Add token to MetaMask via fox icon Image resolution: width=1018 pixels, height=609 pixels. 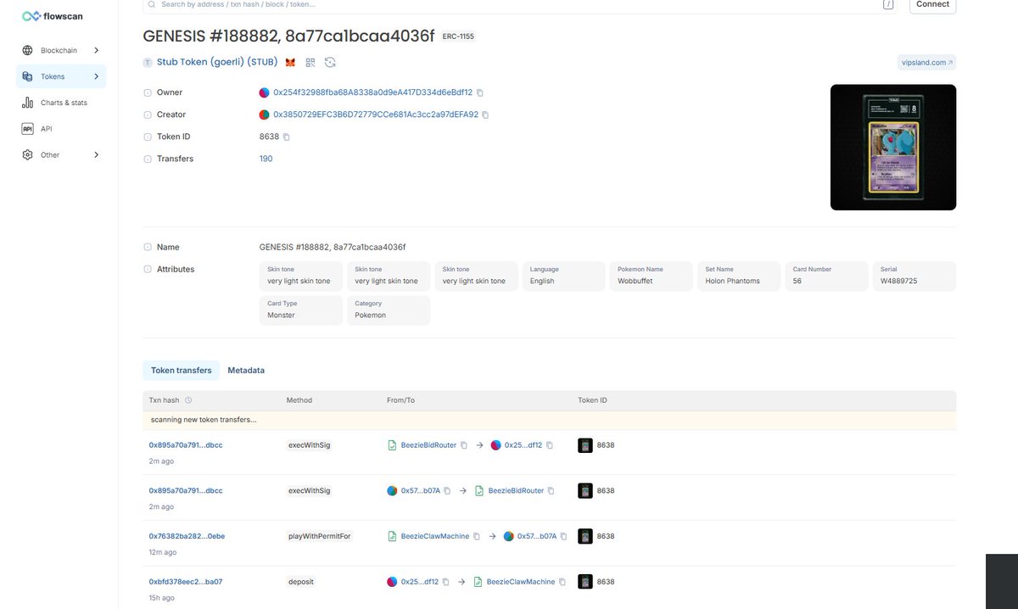pyautogui.click(x=290, y=63)
